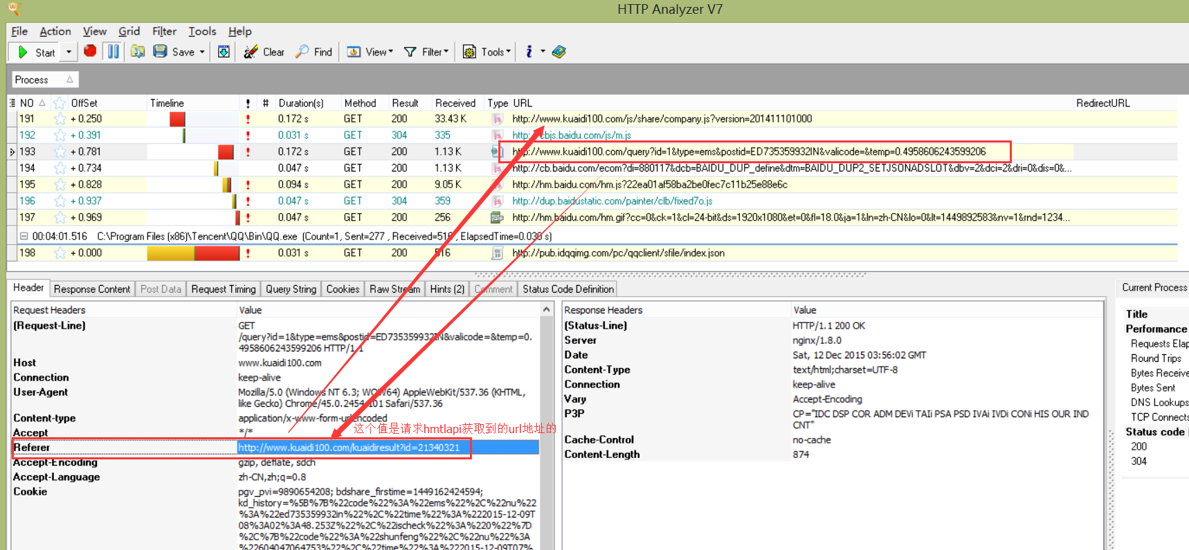
Task: Open the Grid menu
Action: 129,31
